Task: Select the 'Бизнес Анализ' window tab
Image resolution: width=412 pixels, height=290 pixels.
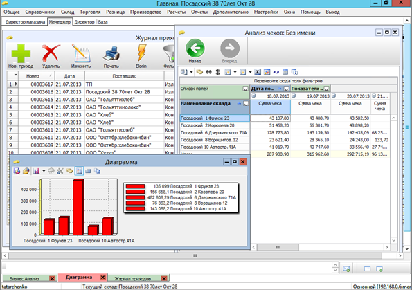Action: coord(24,278)
